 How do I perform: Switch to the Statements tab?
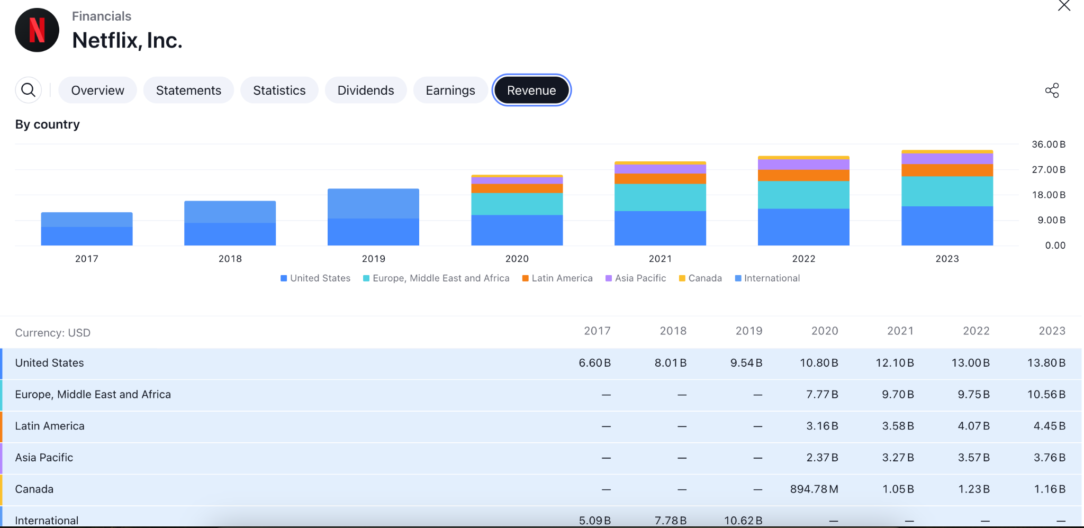click(x=188, y=90)
